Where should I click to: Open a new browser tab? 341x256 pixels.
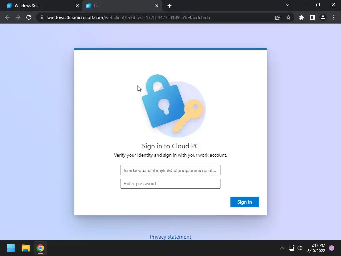[x=170, y=6]
